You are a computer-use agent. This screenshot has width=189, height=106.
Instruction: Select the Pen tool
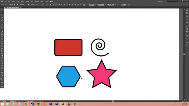click(x=2, y=20)
